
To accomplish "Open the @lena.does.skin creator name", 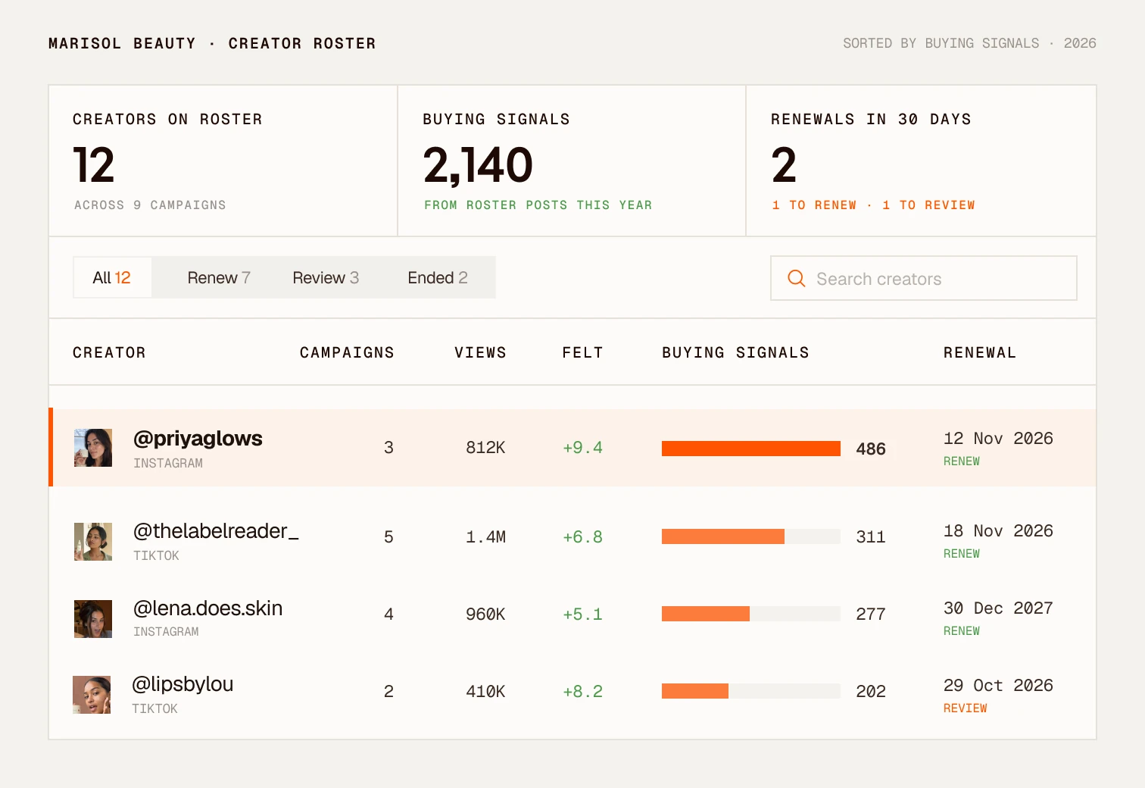I will click(207, 608).
